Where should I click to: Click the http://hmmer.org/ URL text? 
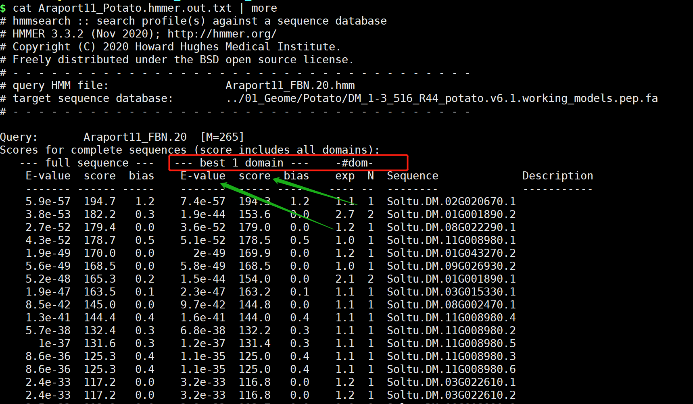pyautogui.click(x=222, y=34)
